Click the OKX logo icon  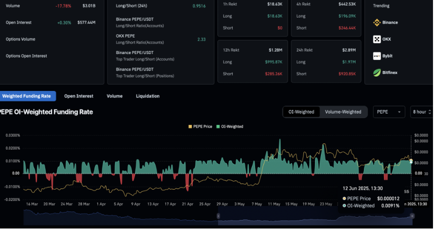[x=376, y=39]
